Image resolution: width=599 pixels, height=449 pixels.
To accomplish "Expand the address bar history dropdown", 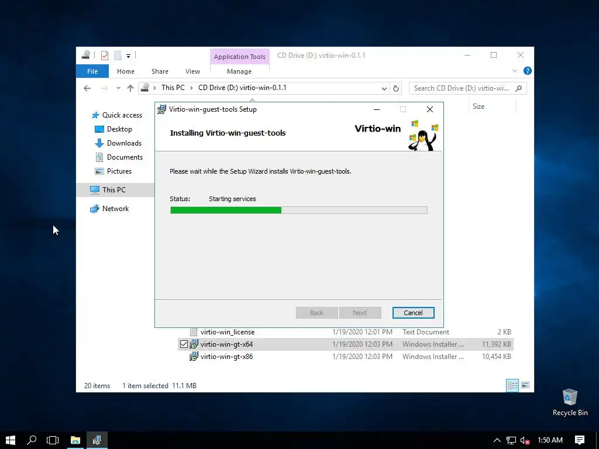I will coord(384,89).
